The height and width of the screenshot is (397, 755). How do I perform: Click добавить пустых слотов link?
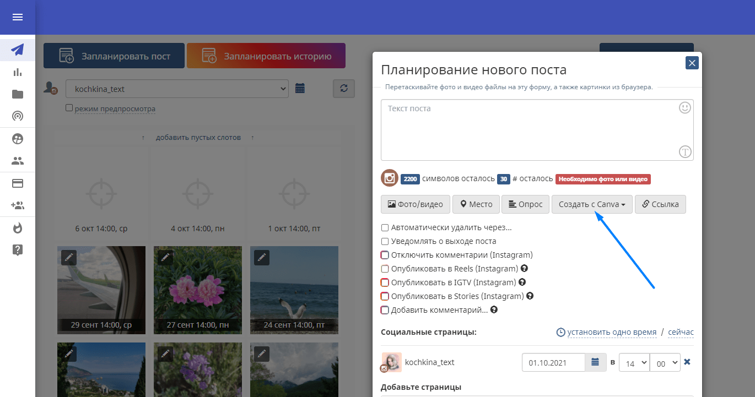tap(198, 137)
